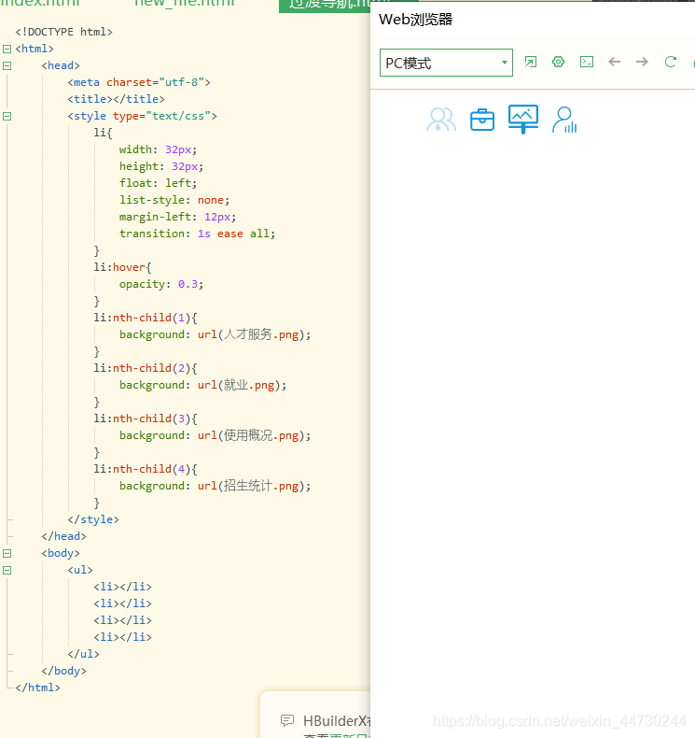Click the </style> closing tag
The width and height of the screenshot is (695, 738).
[93, 519]
